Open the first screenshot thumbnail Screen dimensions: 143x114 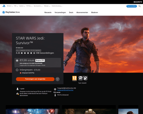33,109
